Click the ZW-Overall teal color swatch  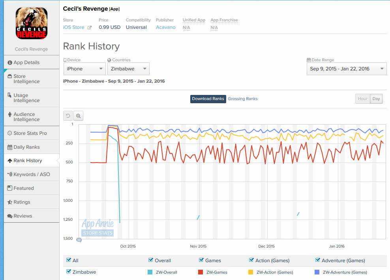coord(150,272)
